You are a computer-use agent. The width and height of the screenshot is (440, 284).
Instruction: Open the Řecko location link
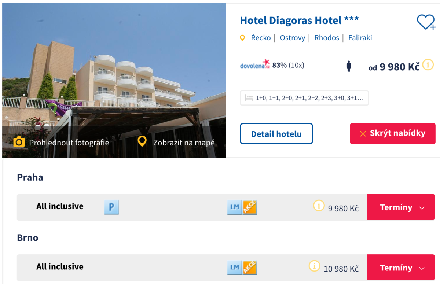(261, 38)
